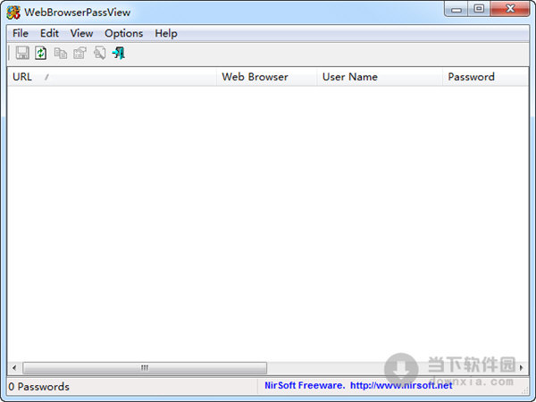Sort by the Password column header
The height and width of the screenshot is (402, 536).
click(x=485, y=77)
